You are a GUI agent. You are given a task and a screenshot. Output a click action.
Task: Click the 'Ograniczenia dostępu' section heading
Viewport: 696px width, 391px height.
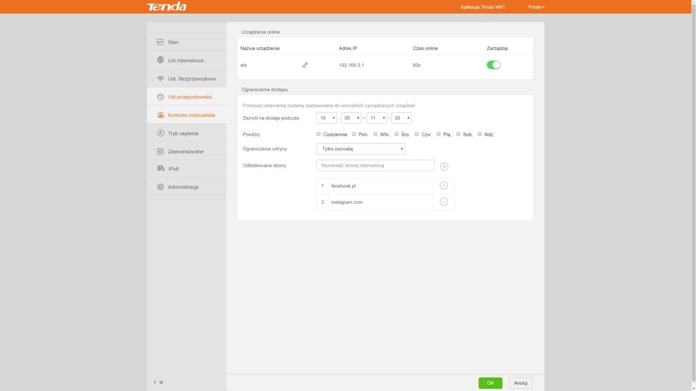point(265,89)
